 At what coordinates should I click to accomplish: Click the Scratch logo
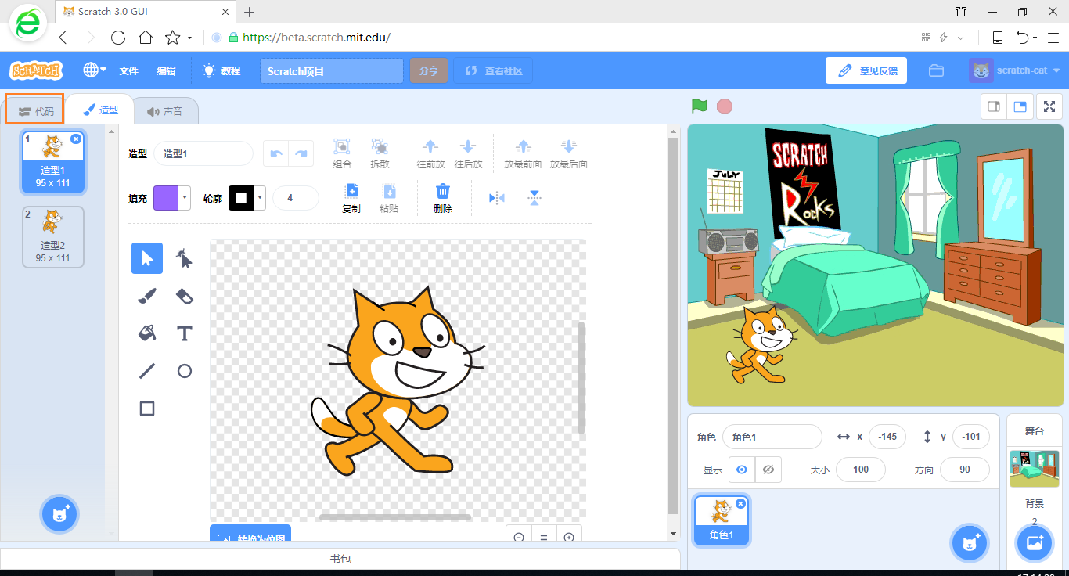(36, 70)
